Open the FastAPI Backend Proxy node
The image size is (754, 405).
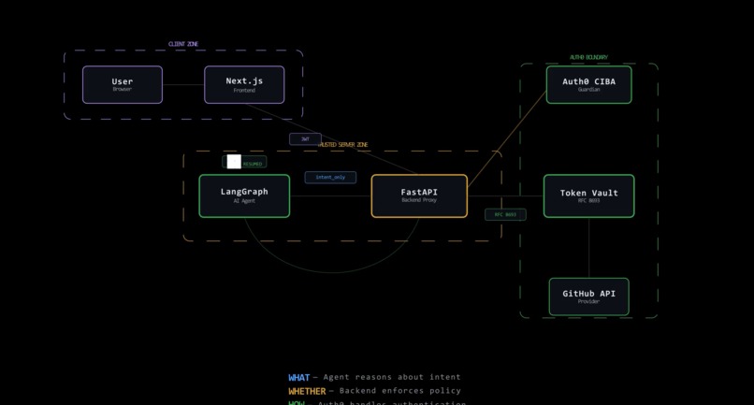[419, 195]
